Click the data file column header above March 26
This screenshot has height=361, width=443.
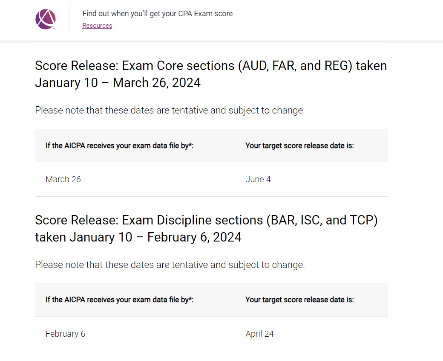(x=119, y=146)
